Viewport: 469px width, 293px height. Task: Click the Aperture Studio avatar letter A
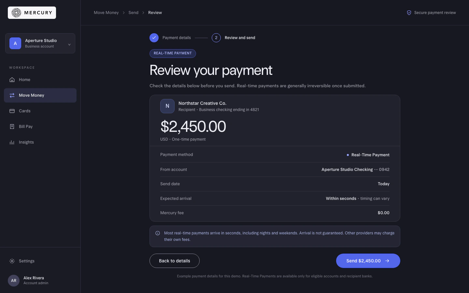coord(15,43)
